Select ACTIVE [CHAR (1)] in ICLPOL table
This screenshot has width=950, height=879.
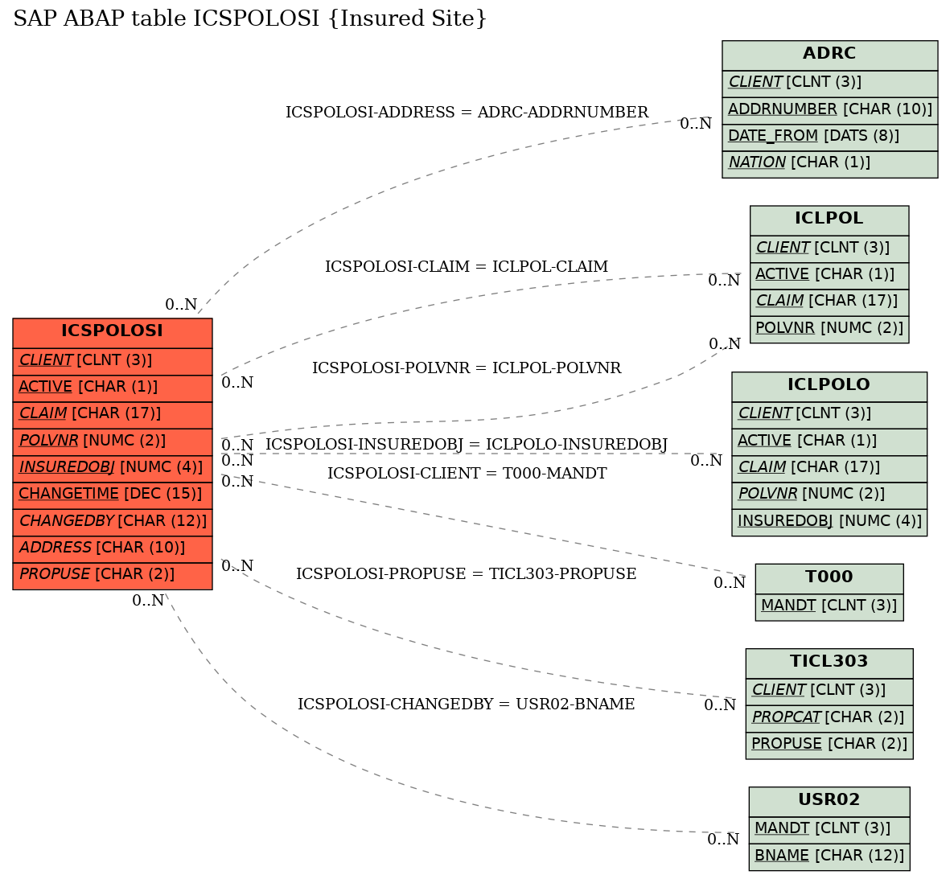[829, 275]
